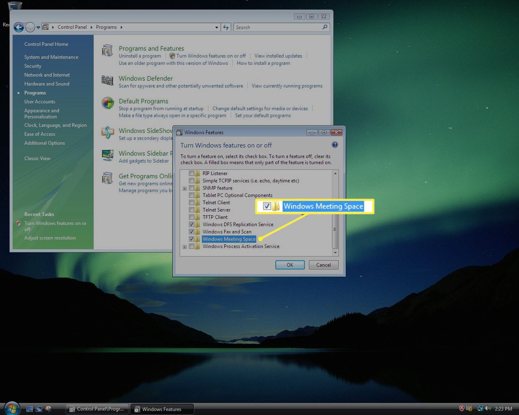Click the red security alert tray icon
Viewport: 519px width, 415px height.
461,409
